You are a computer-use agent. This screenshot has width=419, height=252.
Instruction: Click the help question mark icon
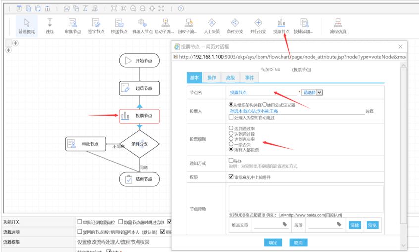coord(181,8)
